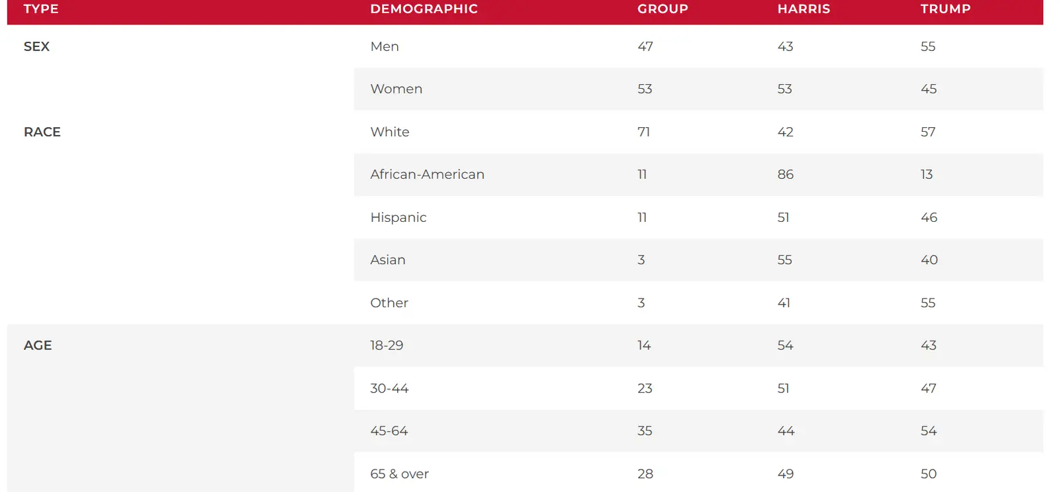1059x492 pixels.
Task: Click Harris value 86 in African-American row
Action: coord(786,174)
